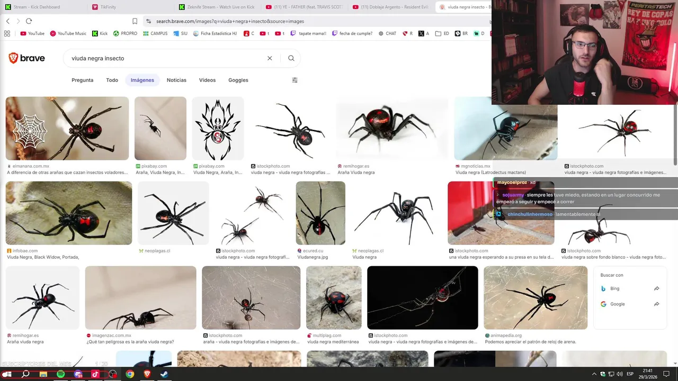Switch to the Noticias tab
The height and width of the screenshot is (381, 678).
(176, 80)
